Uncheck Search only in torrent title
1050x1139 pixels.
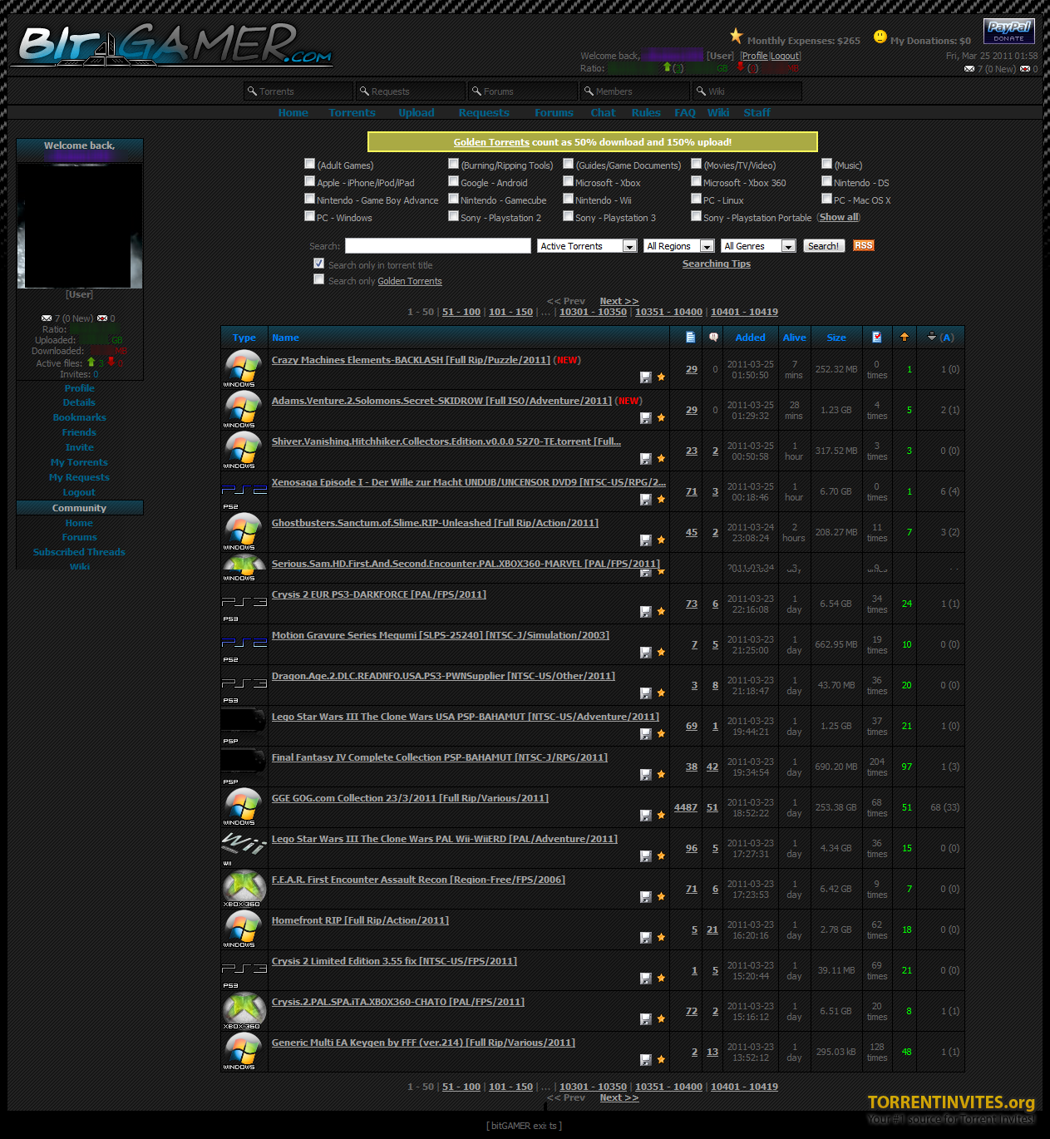[x=318, y=264]
